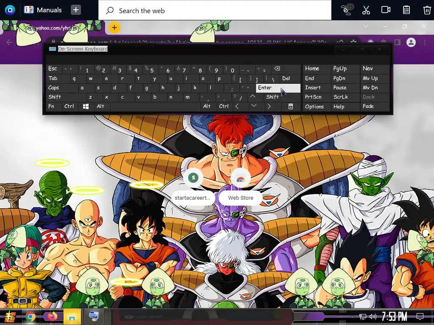Launch Firefox from the taskbar
Screen dimensions: 434x325
click(52, 316)
